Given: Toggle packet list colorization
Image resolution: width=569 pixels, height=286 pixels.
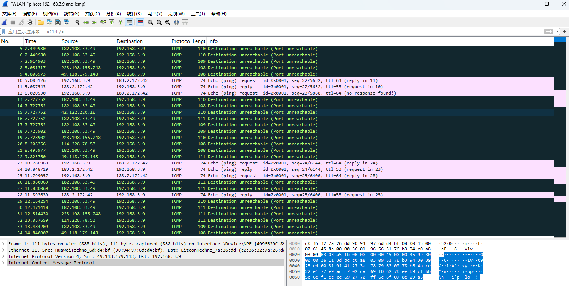Looking at the screenshot, I should click(x=140, y=22).
